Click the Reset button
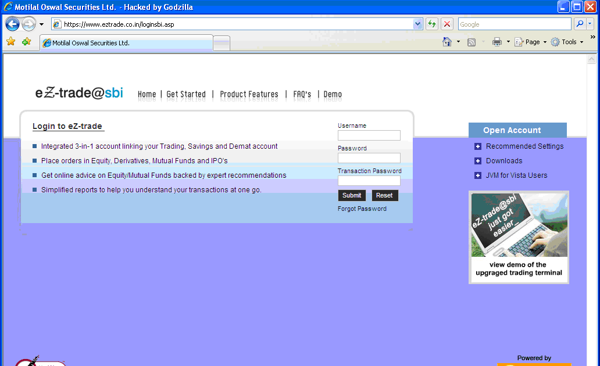 (384, 195)
